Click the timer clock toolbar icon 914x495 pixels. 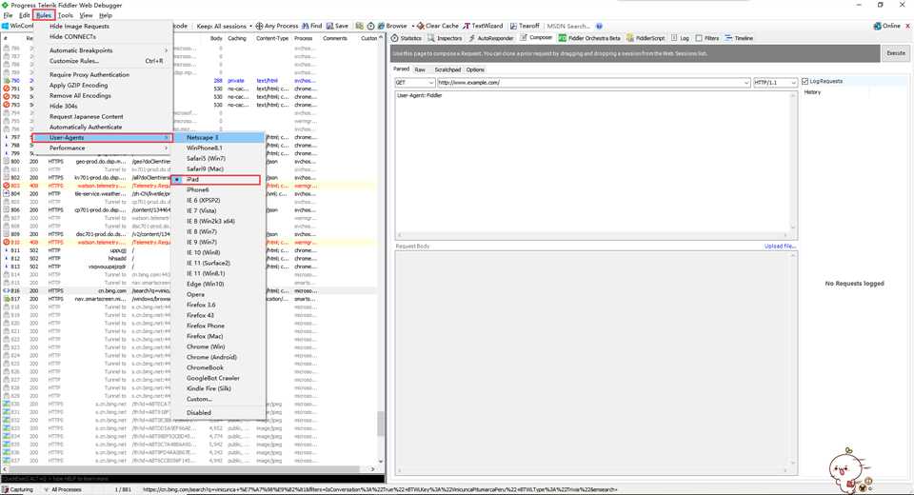370,26
